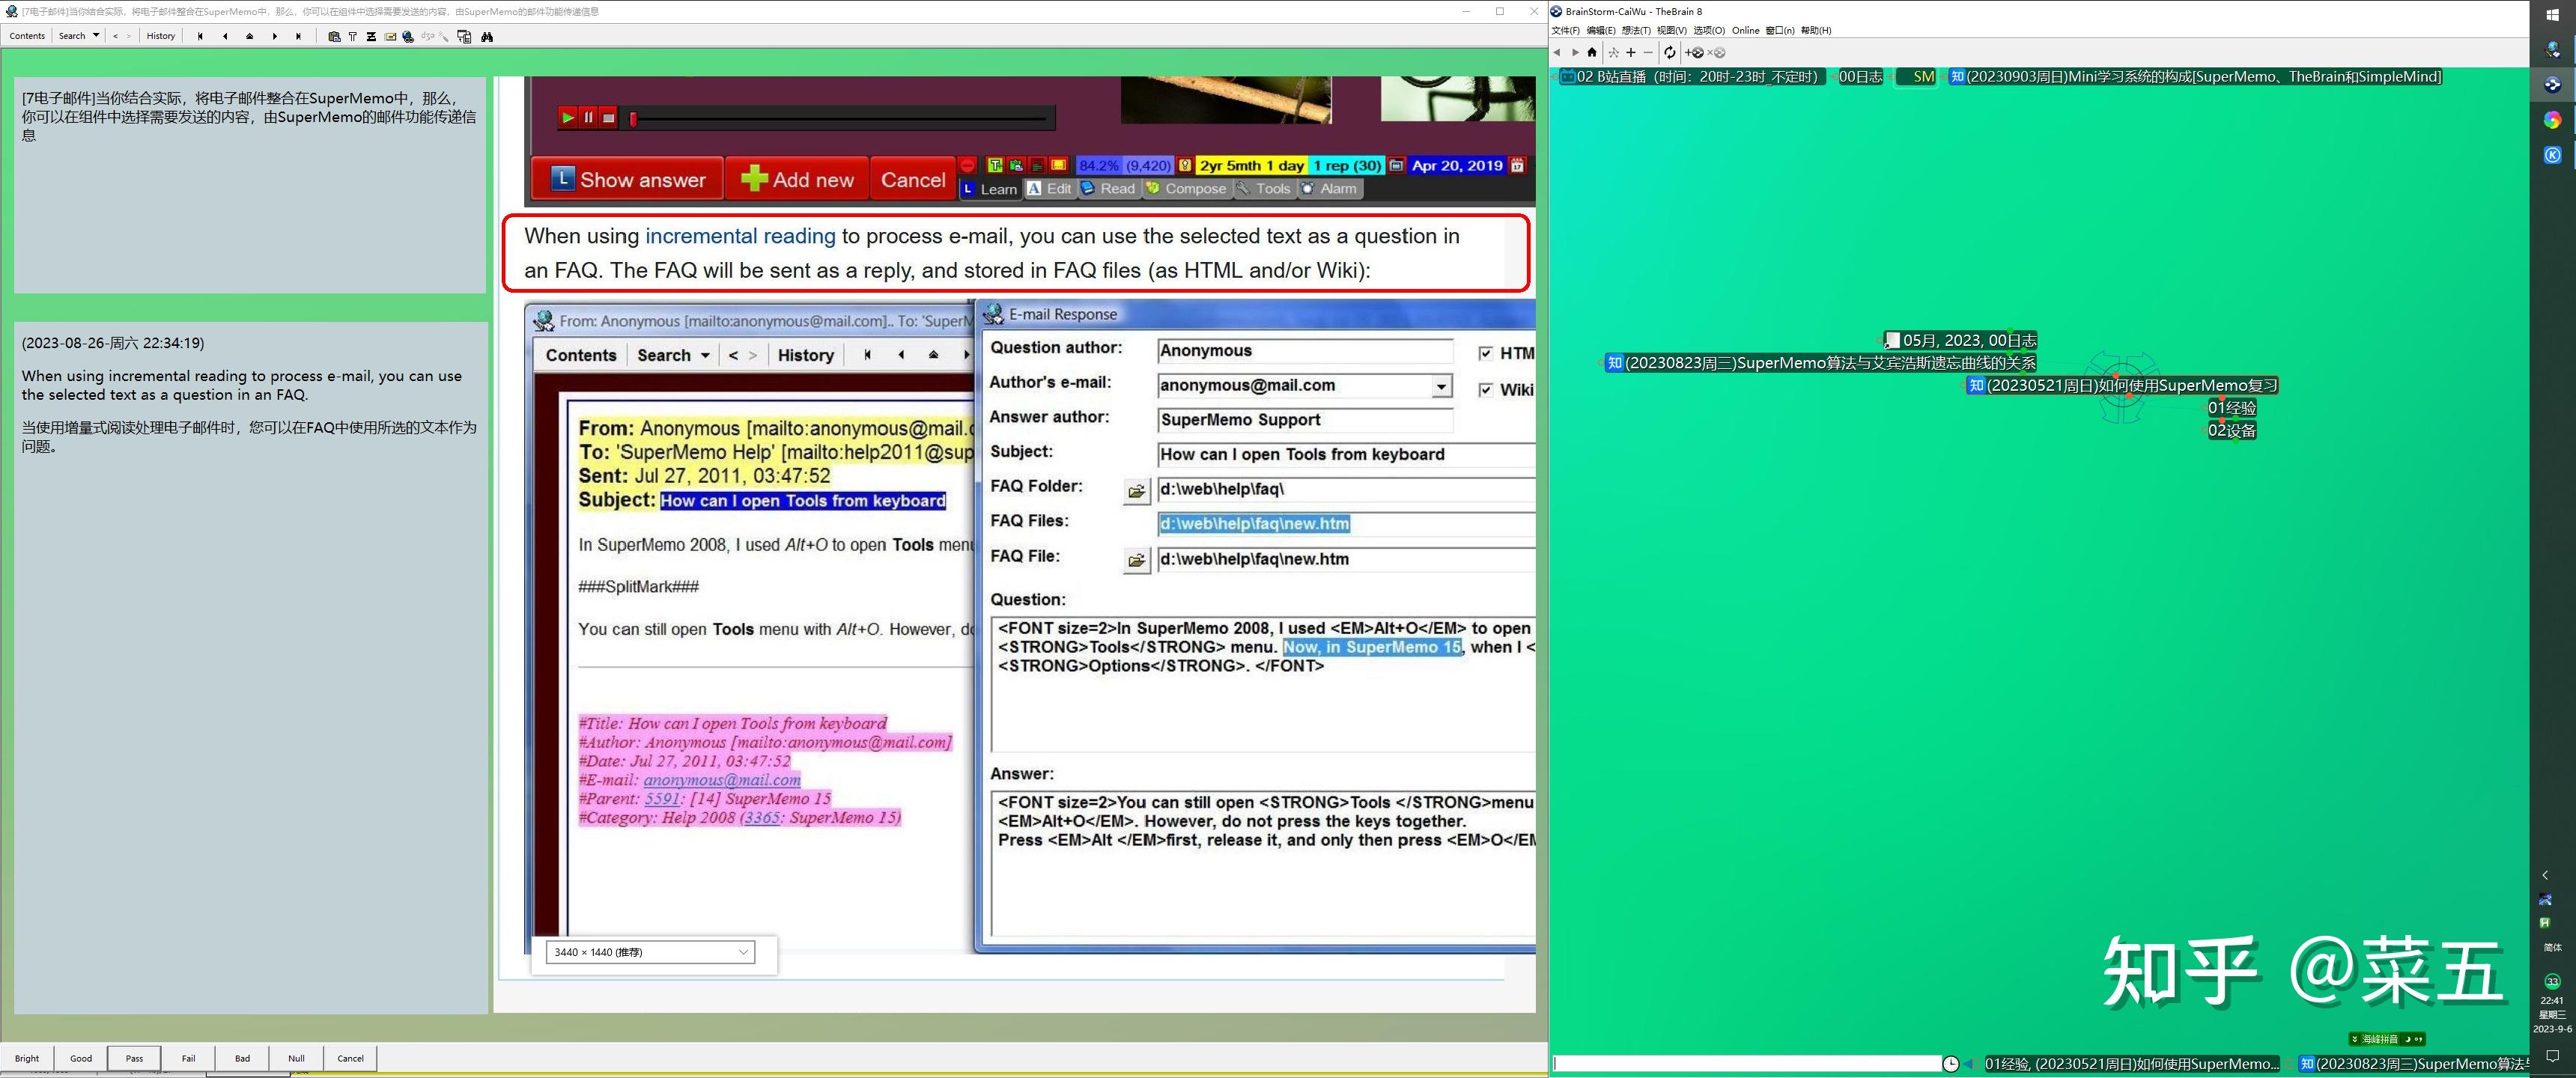Toggle the HTM checkbox in E-mail Response

(x=1485, y=353)
